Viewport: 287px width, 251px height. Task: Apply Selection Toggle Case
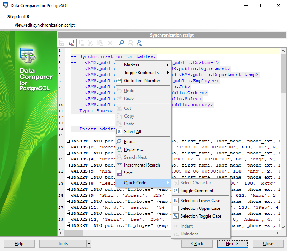pyautogui.click(x=201, y=216)
